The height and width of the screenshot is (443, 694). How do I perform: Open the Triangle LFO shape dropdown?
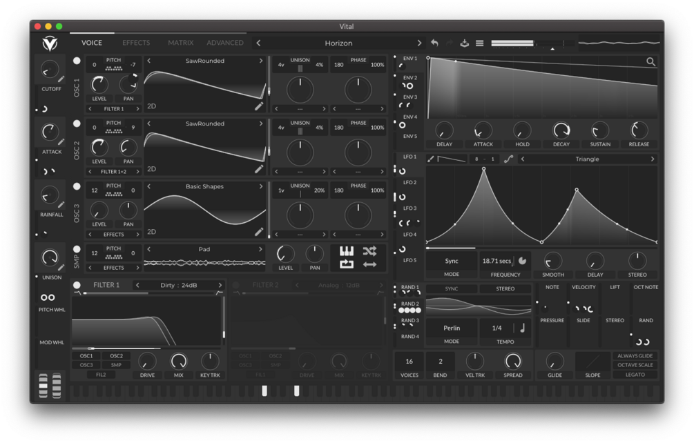point(586,158)
